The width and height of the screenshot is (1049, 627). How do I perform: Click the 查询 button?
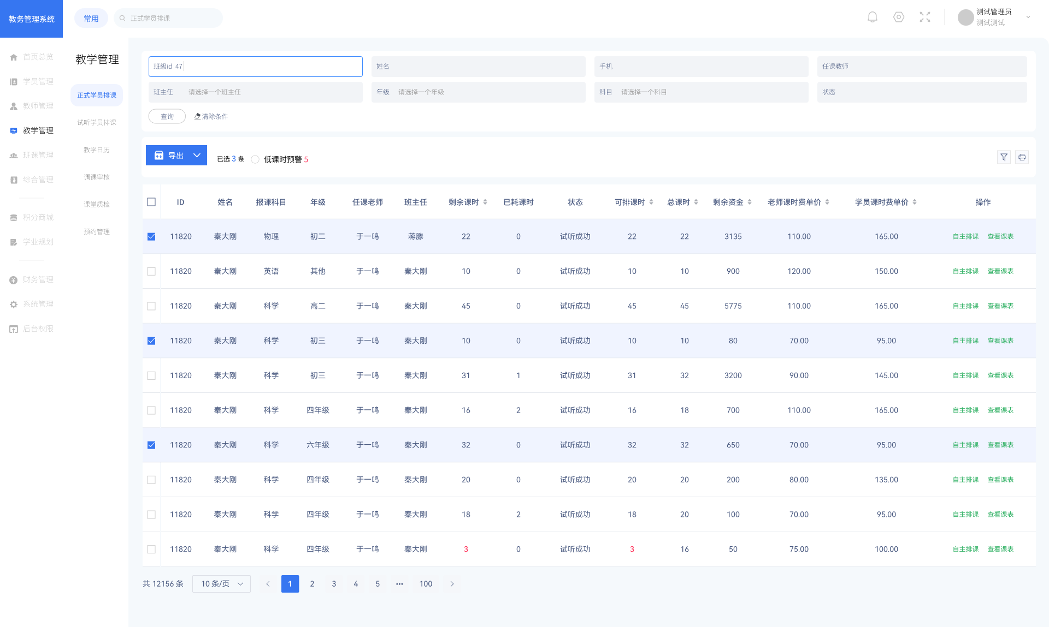[167, 116]
